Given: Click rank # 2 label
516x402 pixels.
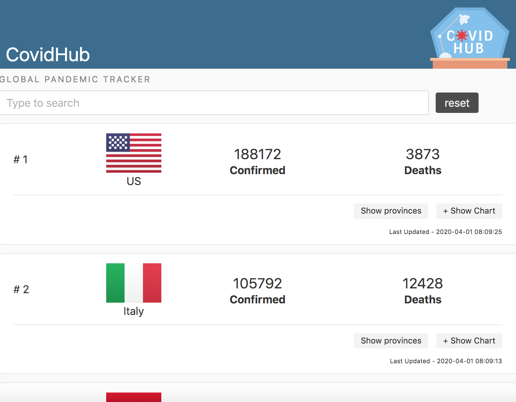Looking at the screenshot, I should (x=21, y=289).
